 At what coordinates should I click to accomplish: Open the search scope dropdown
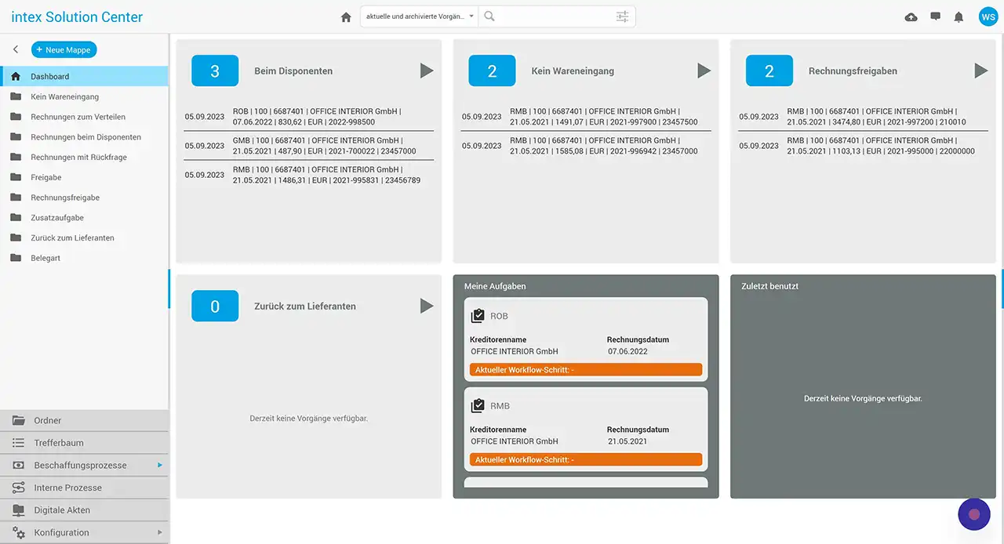coord(419,16)
